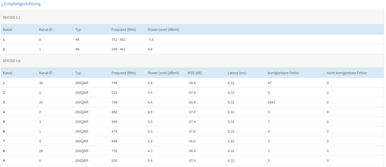
Task: Select frequency 522 cell
Action: click(x=114, y=93)
